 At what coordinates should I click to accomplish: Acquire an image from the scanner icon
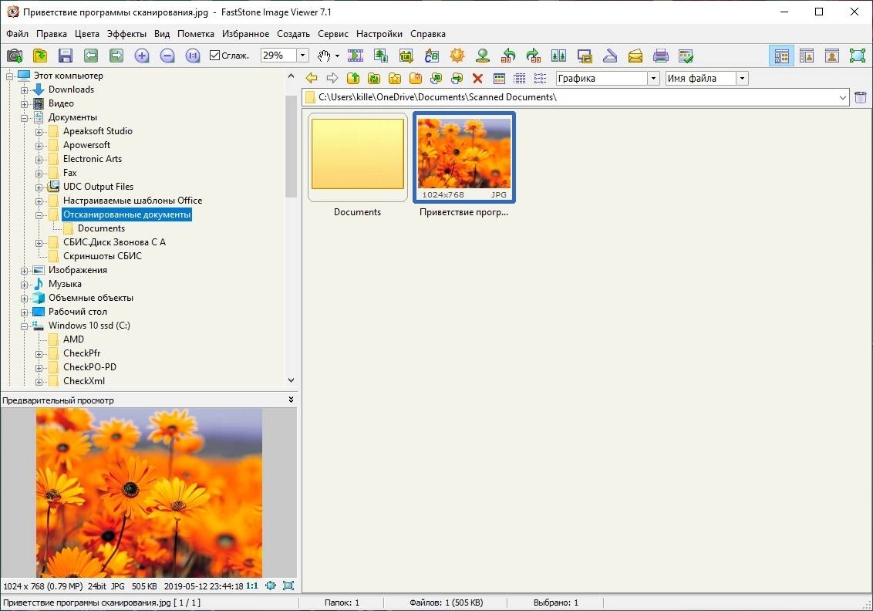[610, 56]
